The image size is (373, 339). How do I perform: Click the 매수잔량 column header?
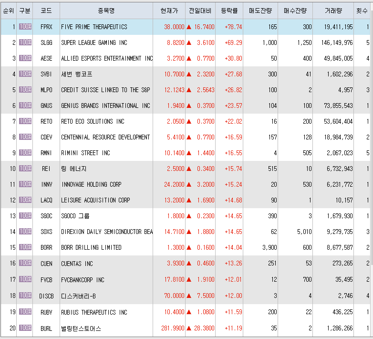pyautogui.click(x=295, y=11)
